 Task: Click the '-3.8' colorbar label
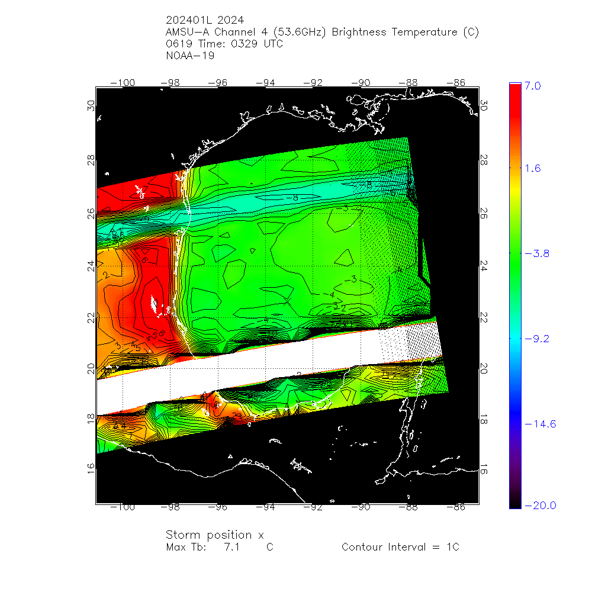(537, 253)
